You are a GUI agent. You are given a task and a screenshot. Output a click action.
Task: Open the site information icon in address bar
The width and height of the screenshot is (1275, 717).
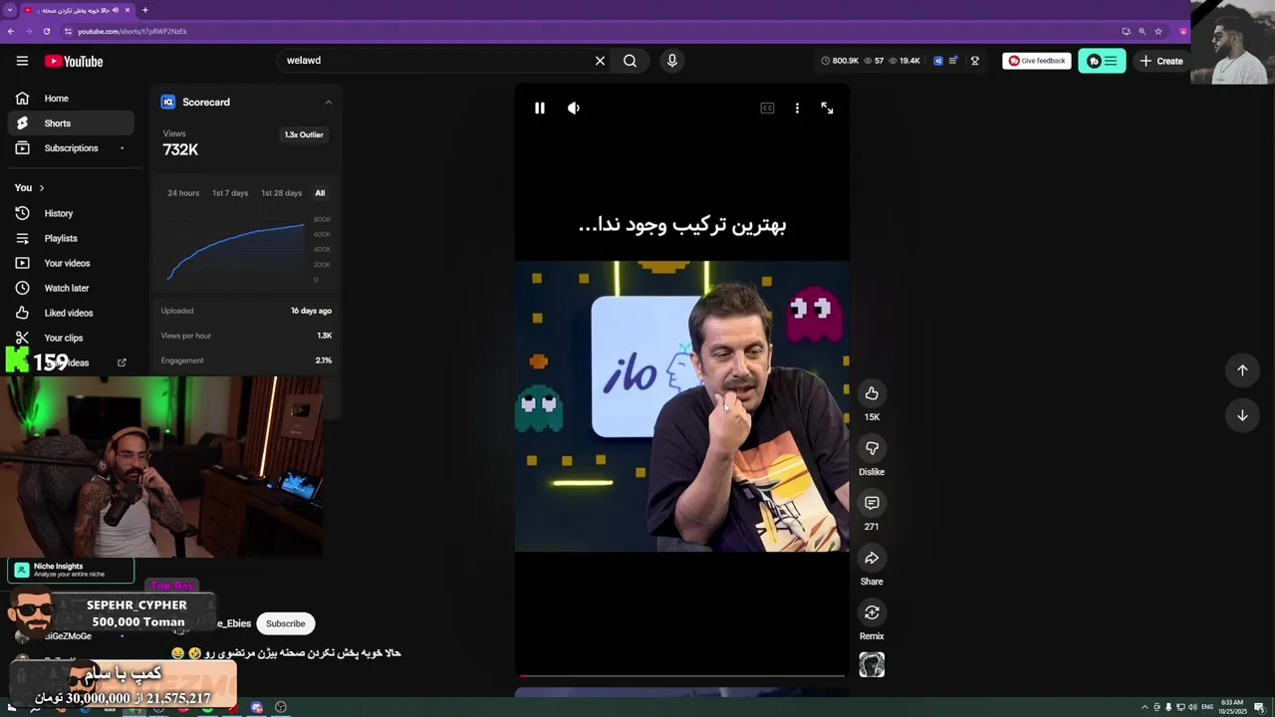[68, 31]
